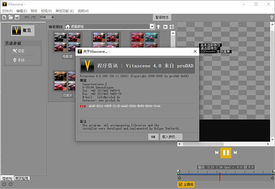Click the new file icon in toolbar
The width and height of the screenshot is (275, 189).
tap(4, 17)
